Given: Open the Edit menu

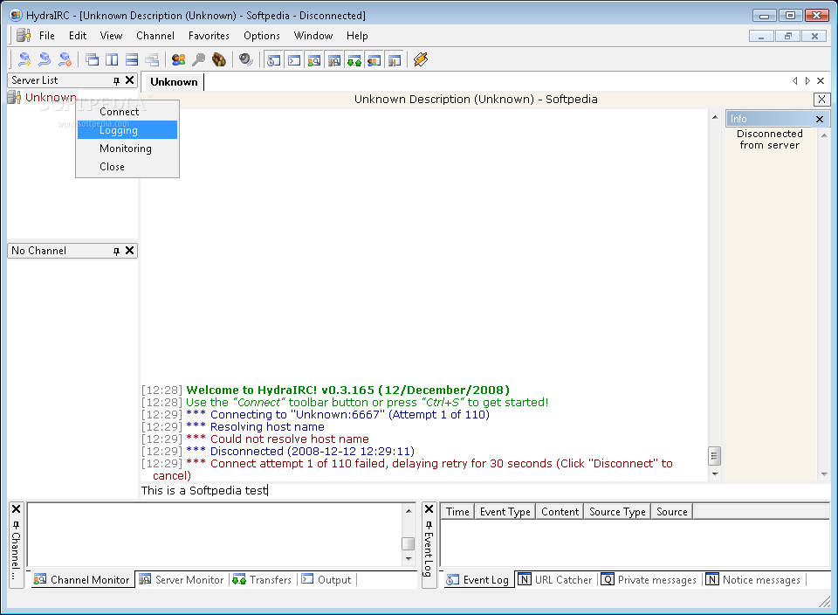Looking at the screenshot, I should coord(78,36).
